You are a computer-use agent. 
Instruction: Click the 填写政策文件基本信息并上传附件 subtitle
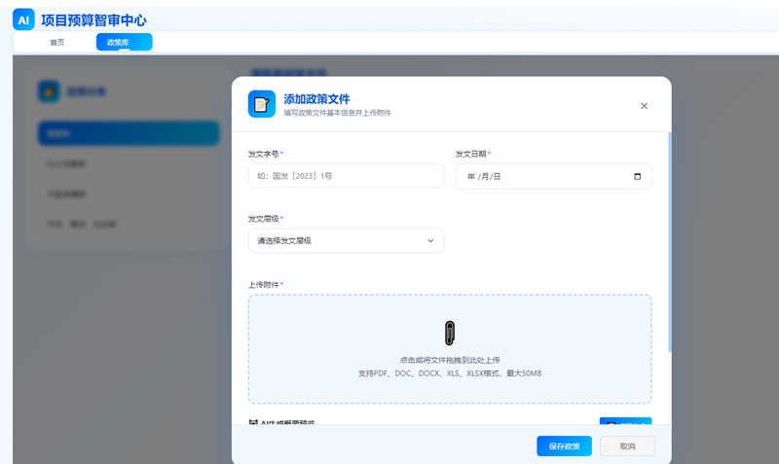coord(337,113)
